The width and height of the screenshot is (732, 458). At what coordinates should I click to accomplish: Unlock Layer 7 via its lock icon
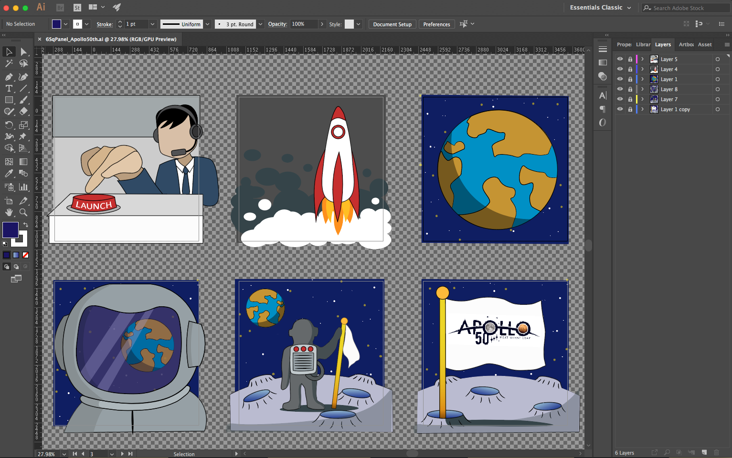click(630, 99)
